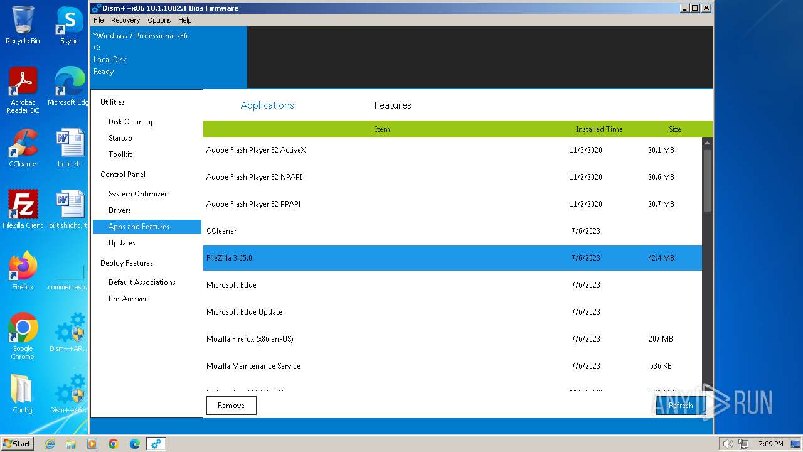Sort by Size column header
This screenshot has width=803, height=452.
click(674, 129)
